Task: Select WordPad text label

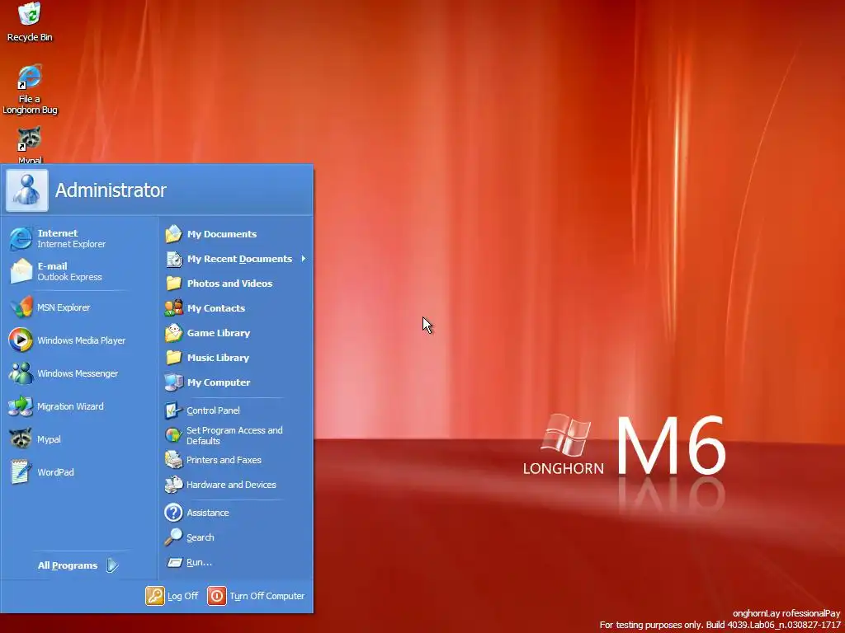Action: pyautogui.click(x=55, y=472)
